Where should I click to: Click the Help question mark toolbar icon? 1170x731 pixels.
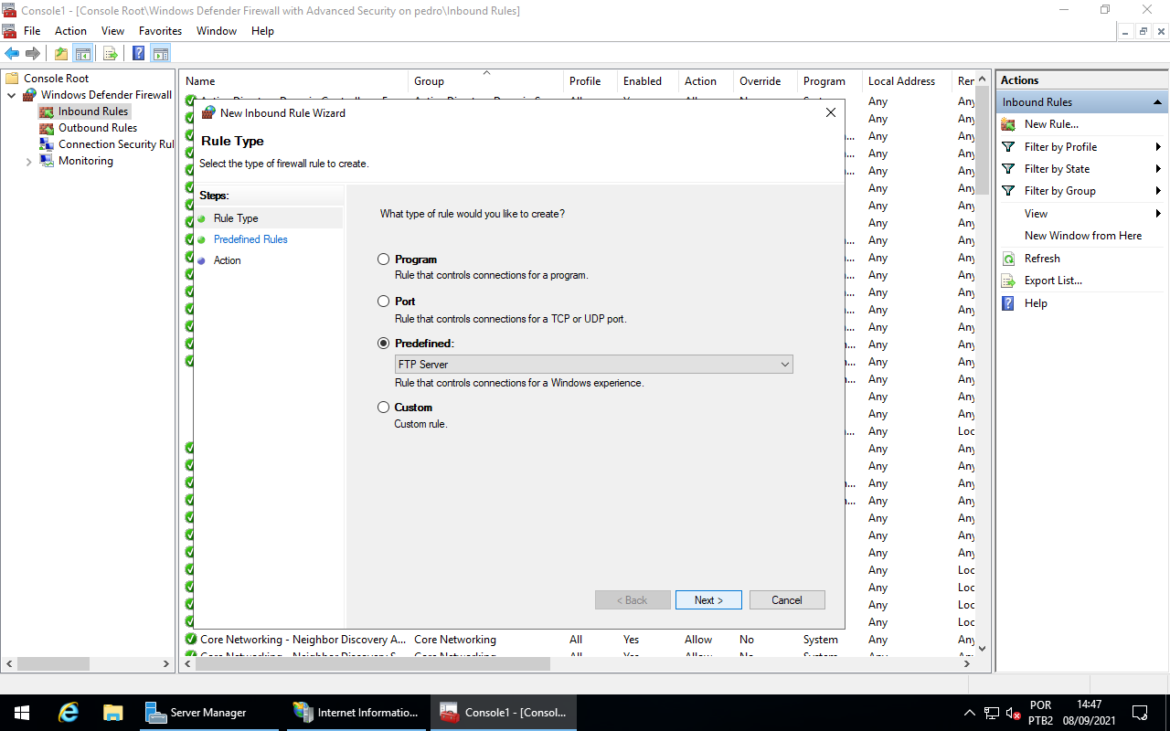pyautogui.click(x=138, y=53)
